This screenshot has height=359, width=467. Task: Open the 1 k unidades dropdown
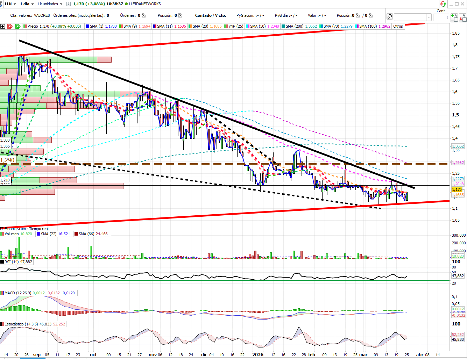coord(50,4)
